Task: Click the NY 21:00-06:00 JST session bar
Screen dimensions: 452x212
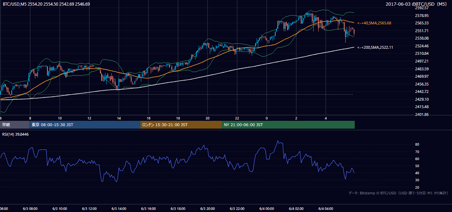Action: pos(288,125)
